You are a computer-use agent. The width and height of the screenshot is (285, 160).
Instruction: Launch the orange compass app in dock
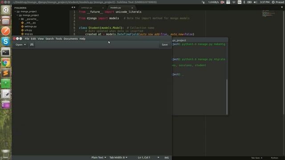6,31
